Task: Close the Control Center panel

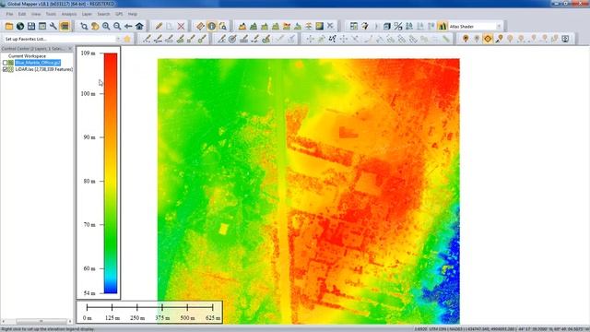Action: pos(70,49)
